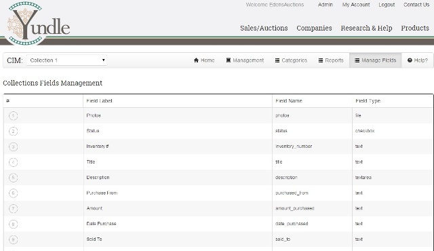The width and height of the screenshot is (434, 251).
Task: Click the amount_purchased field name
Action: pyautogui.click(x=295, y=208)
